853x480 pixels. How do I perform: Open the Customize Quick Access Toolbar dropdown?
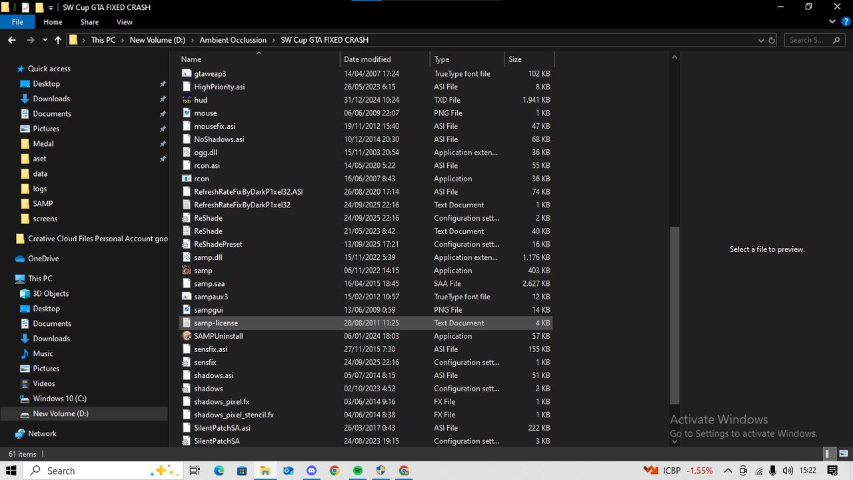pos(51,8)
